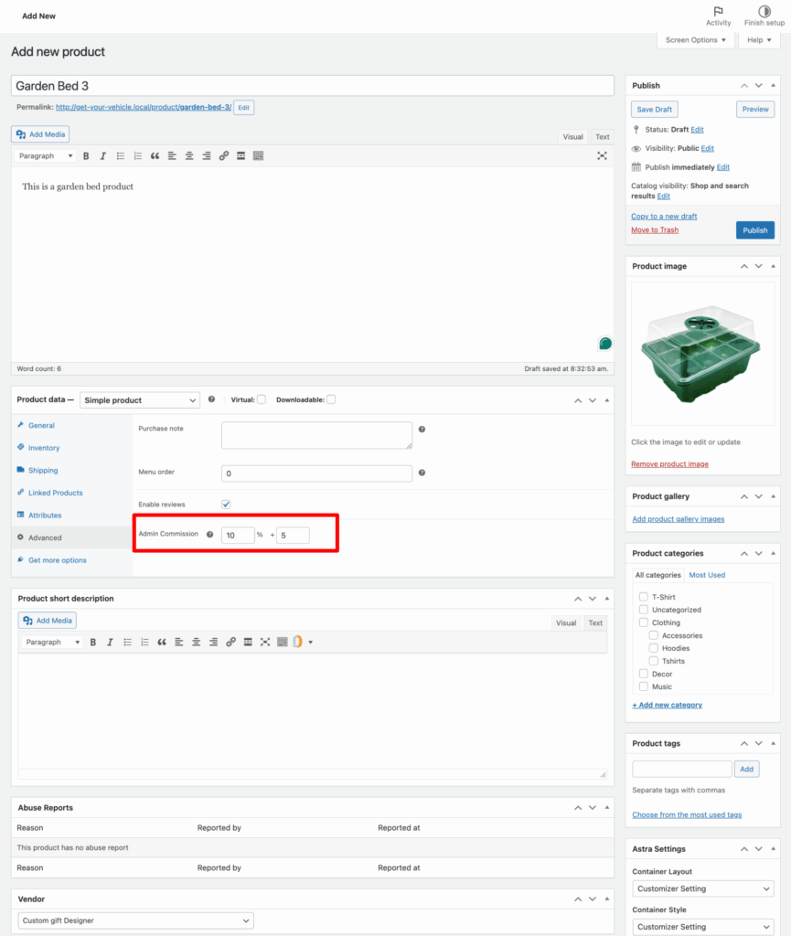Image resolution: width=791 pixels, height=936 pixels.
Task: Uncheck the Enable reviews checkbox
Action: click(x=224, y=504)
